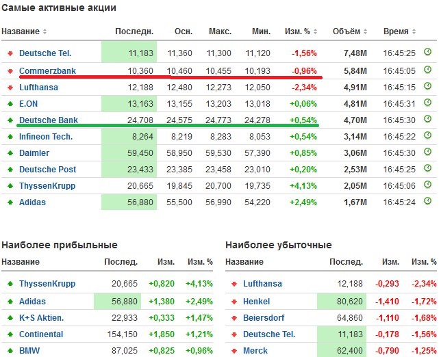Click the clock icon in Commerzbank row

tap(427, 70)
